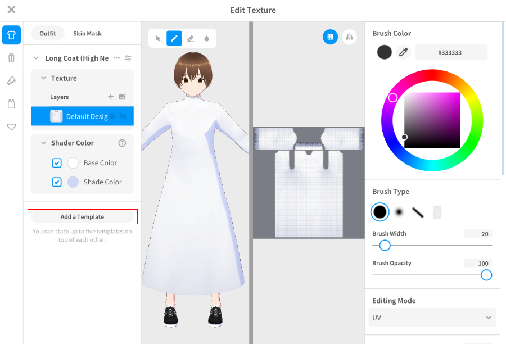506x344 pixels.
Task: Toggle the mirror symmetry button
Action: click(x=349, y=37)
